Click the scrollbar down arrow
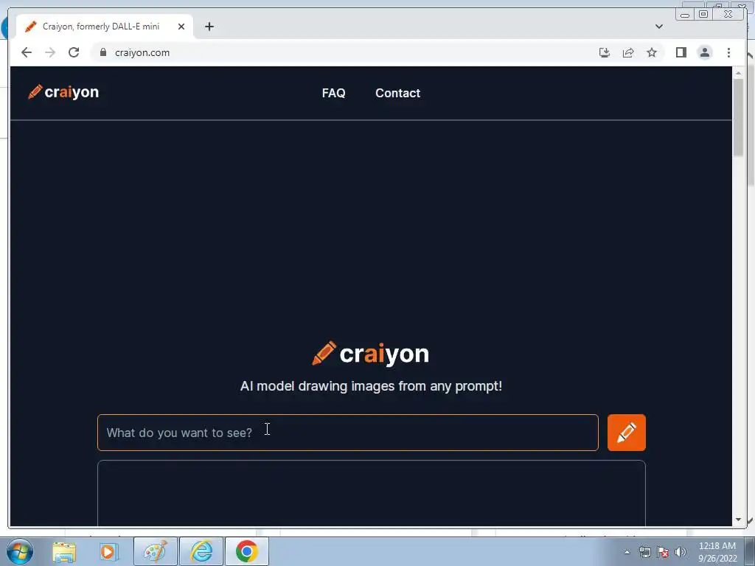This screenshot has height=566, width=755. 738,520
